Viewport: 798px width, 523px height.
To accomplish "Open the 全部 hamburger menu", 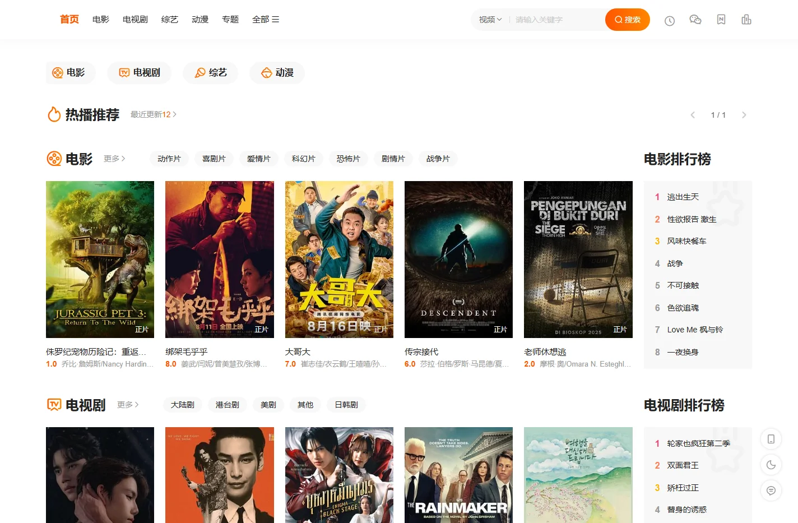I will (x=266, y=20).
